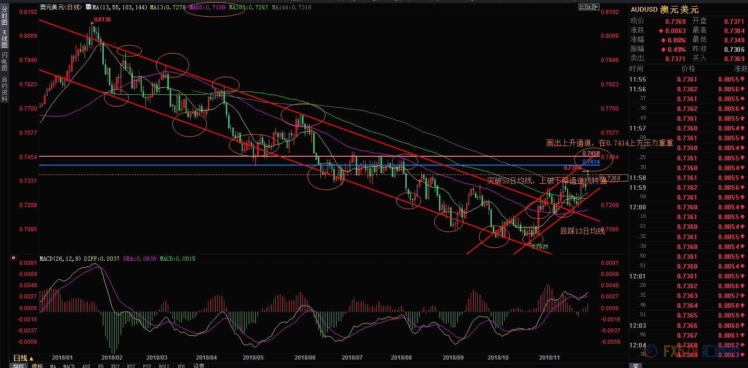Click the 最高 0.7384 value
Image resolution: width=748 pixels, height=368 pixels.
coord(734,31)
